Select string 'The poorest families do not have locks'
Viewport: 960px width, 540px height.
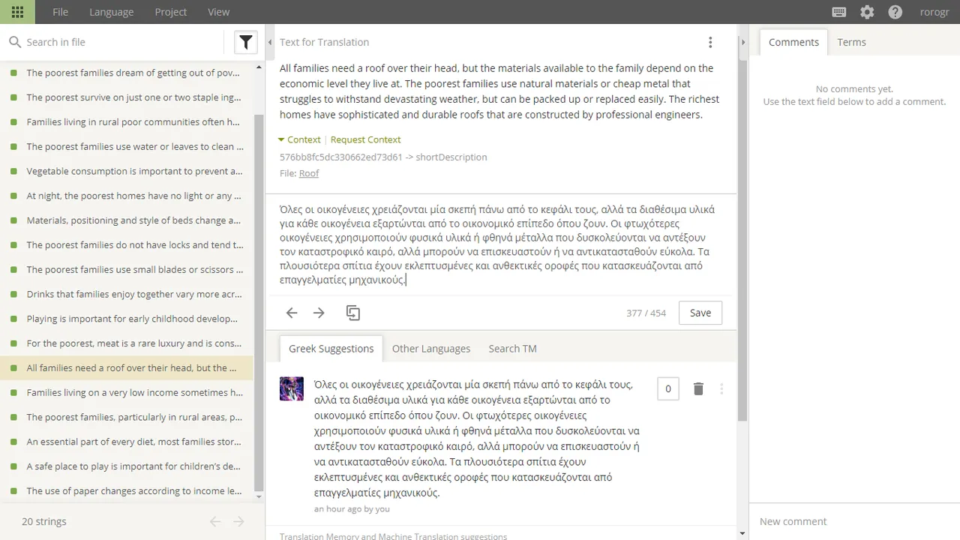coord(127,245)
